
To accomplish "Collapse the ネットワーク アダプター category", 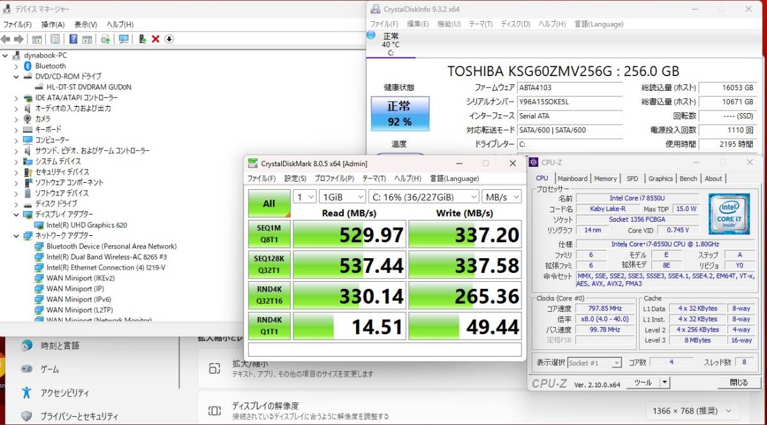I will click(17, 236).
